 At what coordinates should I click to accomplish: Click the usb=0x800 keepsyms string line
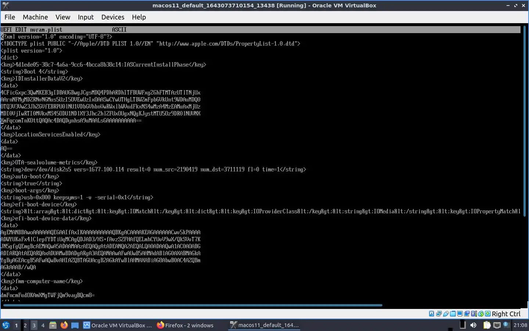[77, 197]
